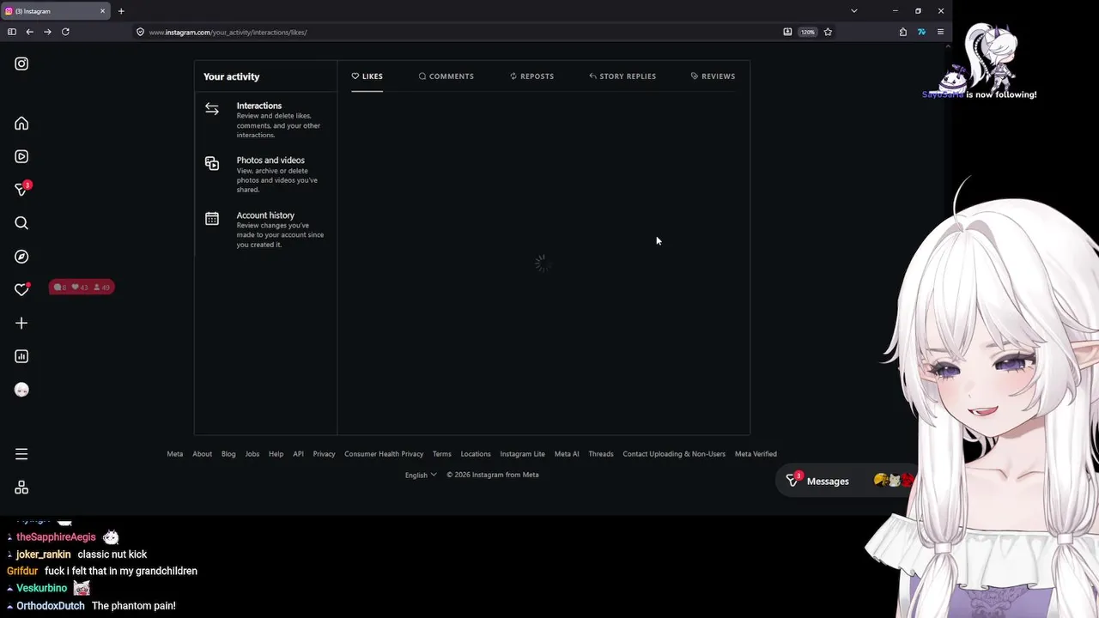The width and height of the screenshot is (1099, 618).
Task: Open the Meta apps grid icon in sidebar
Action: 21,488
